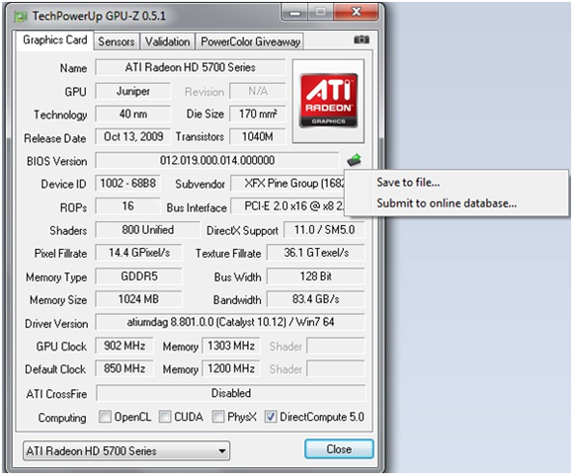
Task: Close the window with the X button
Action: (357, 13)
